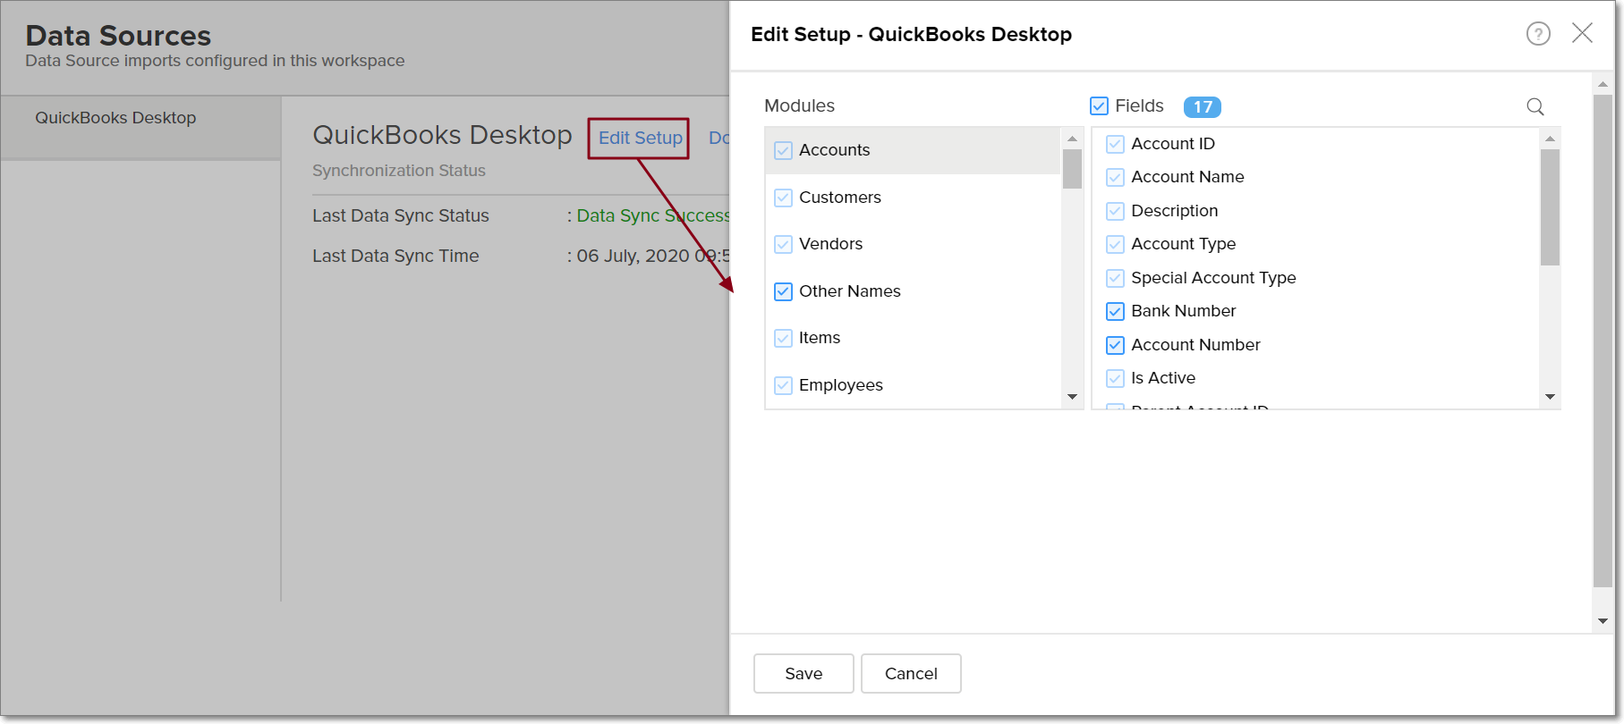This screenshot has width=1624, height=724.
Task: Toggle the Account Number field checkbox
Action: (x=1115, y=345)
